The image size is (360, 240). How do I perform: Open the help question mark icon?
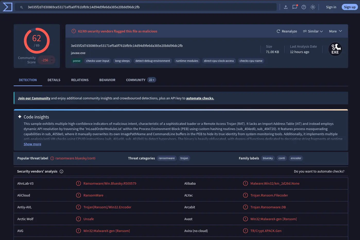point(304,7)
